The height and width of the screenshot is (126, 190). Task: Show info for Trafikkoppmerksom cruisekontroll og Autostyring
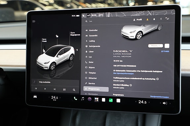(x=158, y=79)
